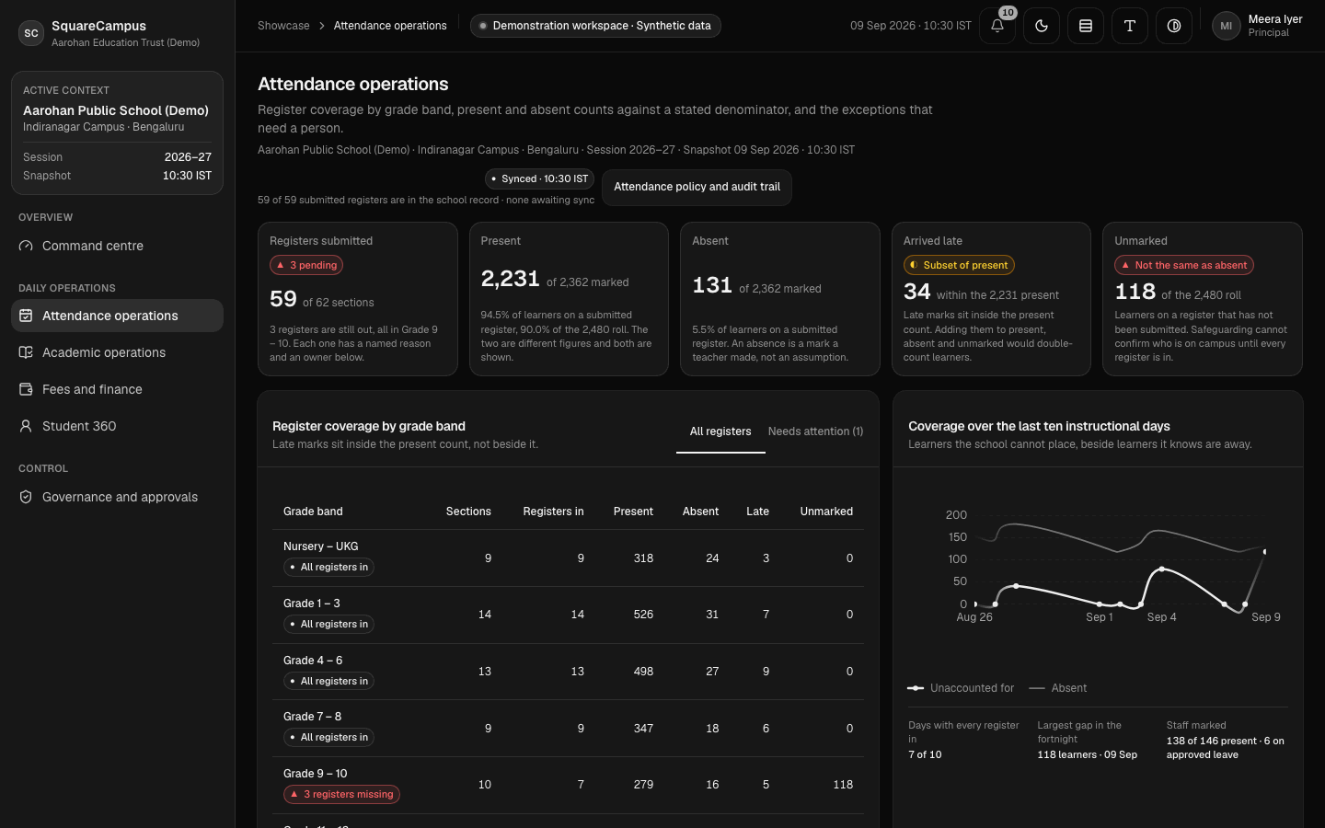
Task: Click the Showcase breadcrumb link
Action: point(283,26)
